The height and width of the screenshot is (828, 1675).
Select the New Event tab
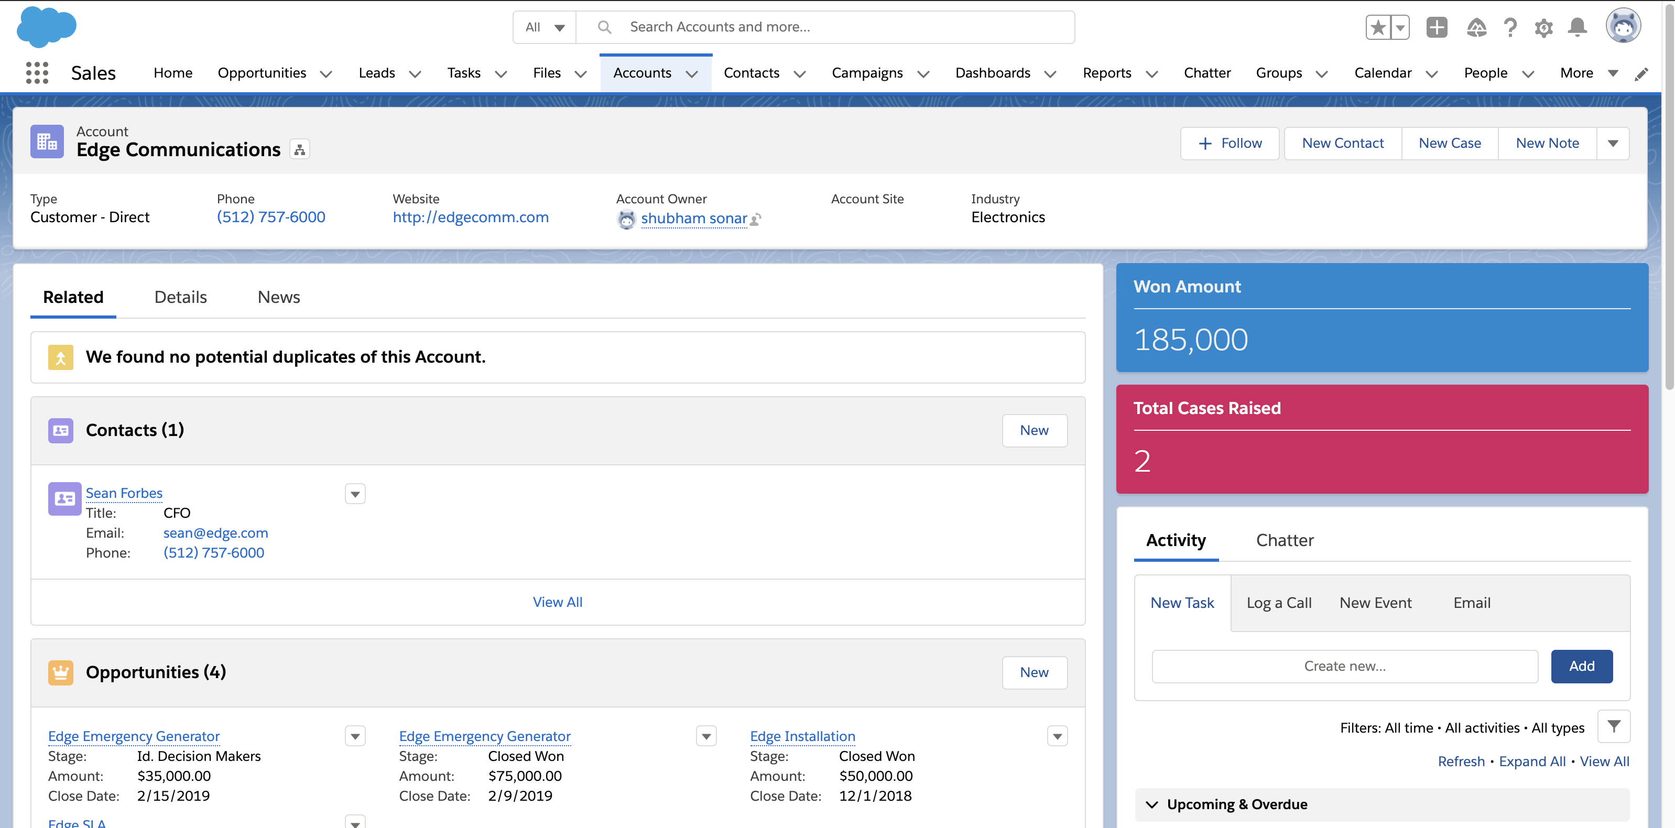click(1375, 603)
